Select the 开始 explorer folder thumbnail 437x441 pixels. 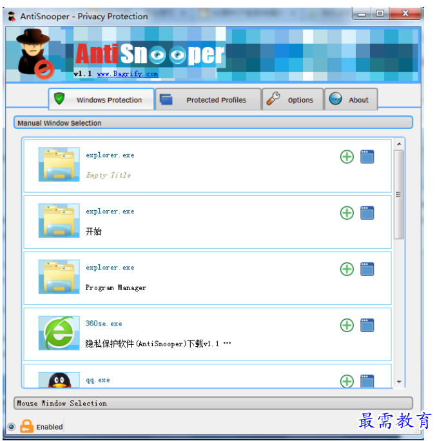point(59,220)
